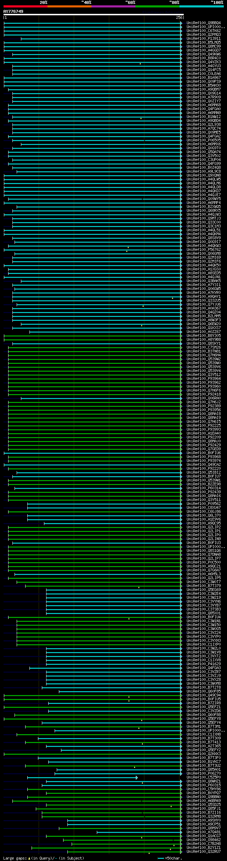Select label UniRef100_Q8SKY1

pos(204,344)
